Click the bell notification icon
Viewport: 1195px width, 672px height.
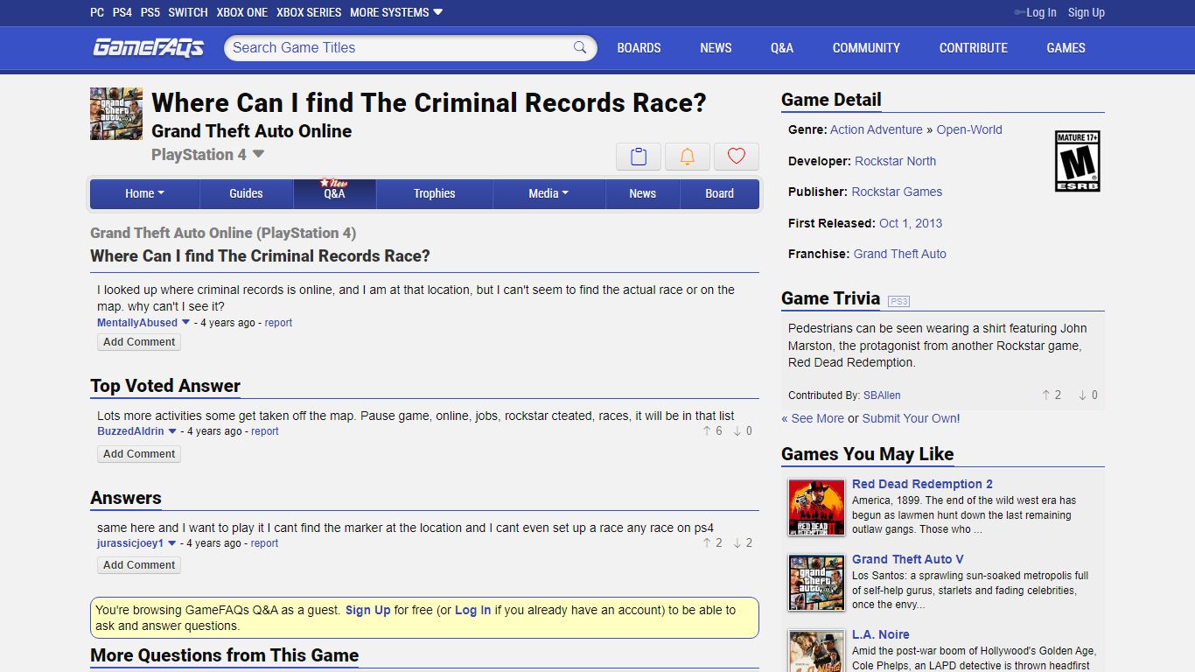click(688, 157)
